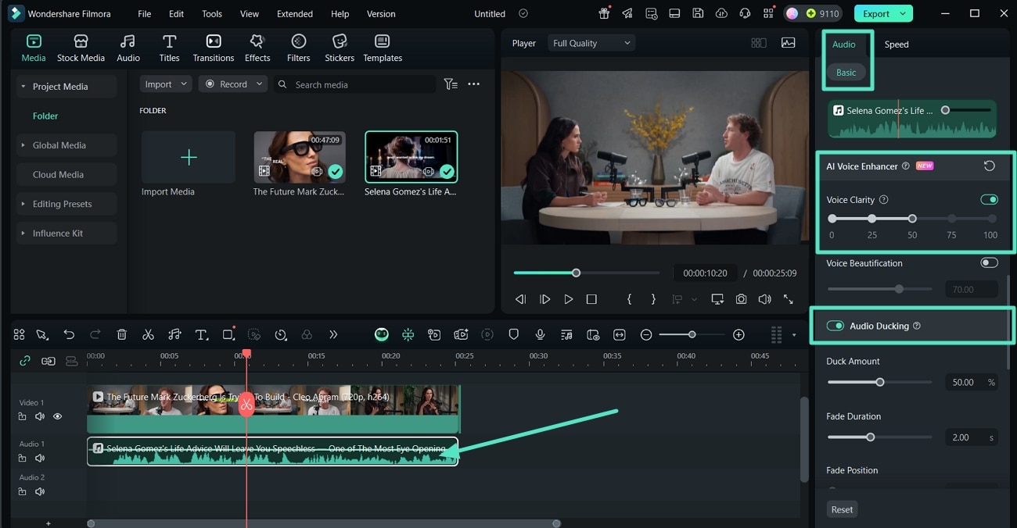Click the player volume speaker icon
This screenshot has width=1017, height=528.
(764, 299)
